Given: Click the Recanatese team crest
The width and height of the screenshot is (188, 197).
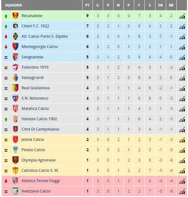Looking at the screenshot, I should 15,16.
